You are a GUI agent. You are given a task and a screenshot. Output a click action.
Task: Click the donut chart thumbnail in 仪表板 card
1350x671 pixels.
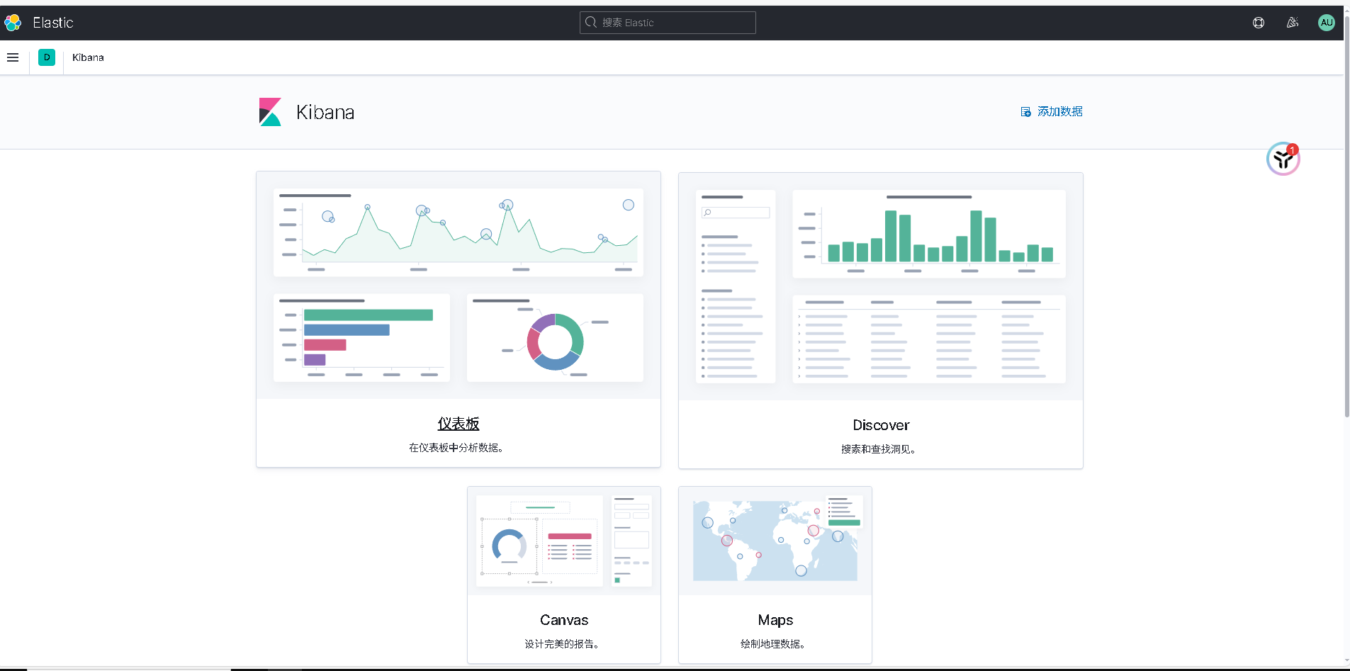[x=555, y=338]
